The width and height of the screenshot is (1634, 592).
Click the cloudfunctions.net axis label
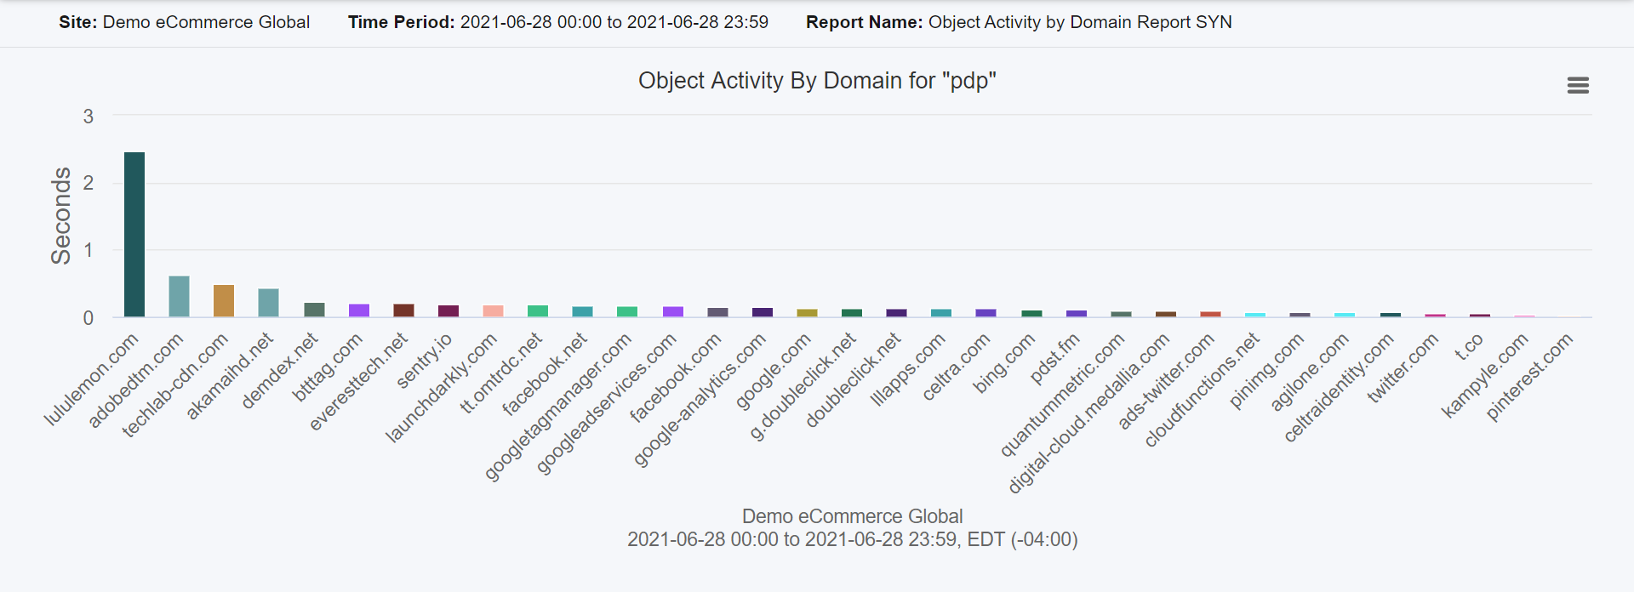1202,390
